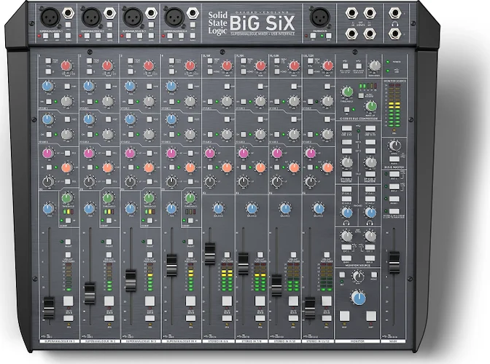Click channel 2's magenta HF EQ knob
Viewport: 490px width, 364px height.
point(89,153)
